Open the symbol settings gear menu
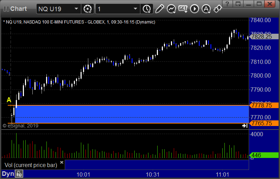The image size is (280, 179). point(88,9)
